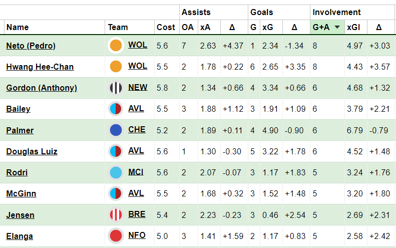Click Nottingham Forest badge in Elanga row
Screen dimensions: 396x248
(x=116, y=236)
